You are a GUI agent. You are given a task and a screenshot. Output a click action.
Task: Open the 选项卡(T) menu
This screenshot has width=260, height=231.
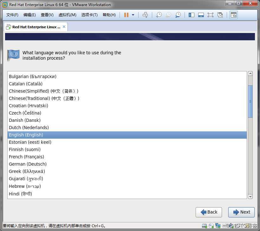(89, 15)
